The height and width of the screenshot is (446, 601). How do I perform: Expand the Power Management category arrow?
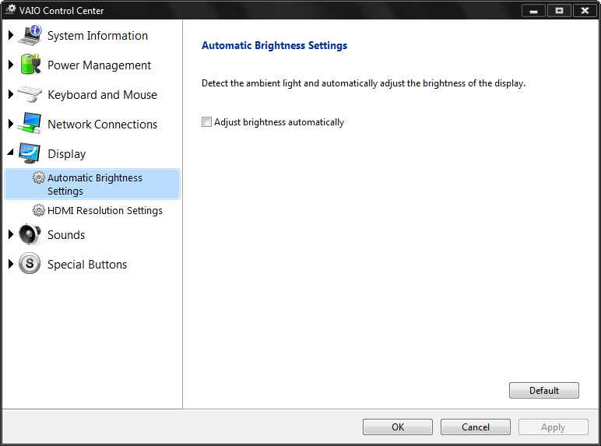pyautogui.click(x=11, y=65)
